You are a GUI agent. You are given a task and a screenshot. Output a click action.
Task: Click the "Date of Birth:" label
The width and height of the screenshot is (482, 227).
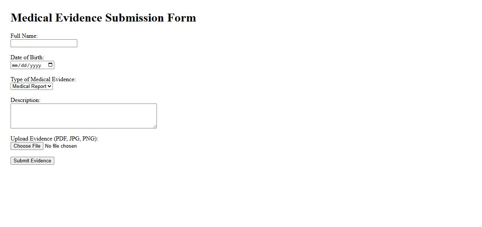27,58
